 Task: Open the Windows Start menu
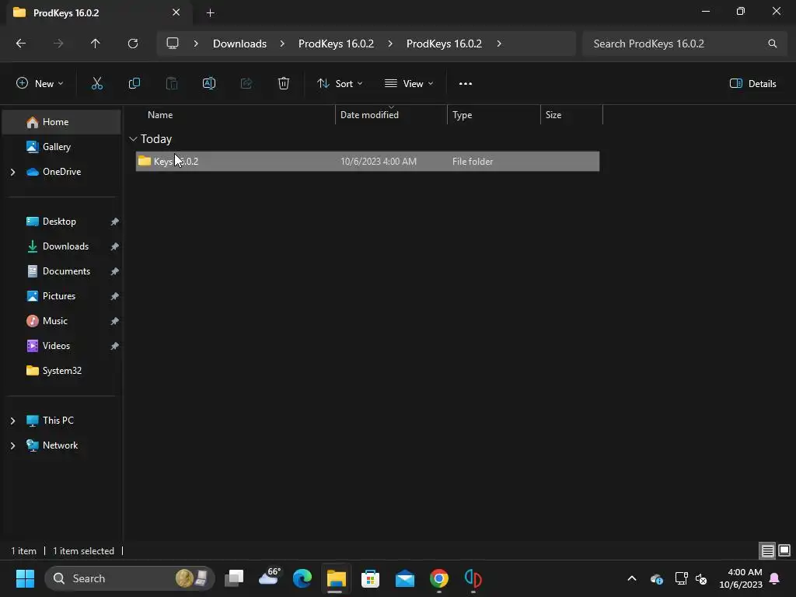pyautogui.click(x=25, y=578)
